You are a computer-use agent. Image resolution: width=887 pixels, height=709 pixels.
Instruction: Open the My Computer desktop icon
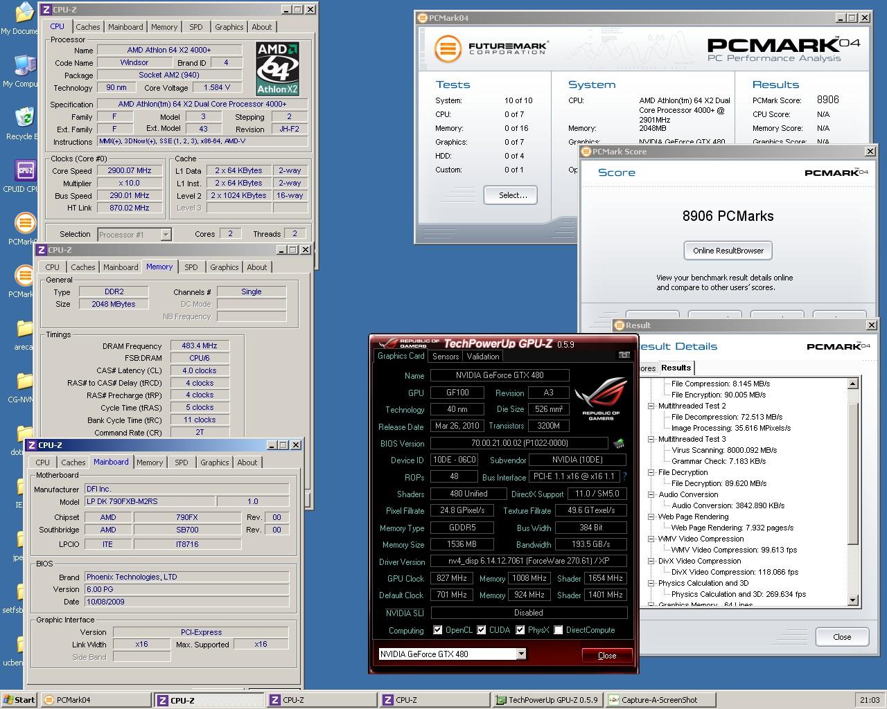(24, 65)
